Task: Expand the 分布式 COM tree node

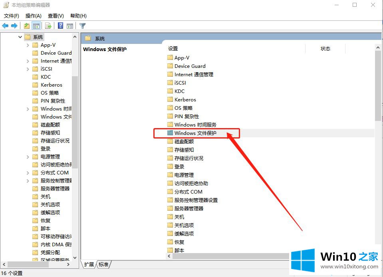Action: [x=28, y=173]
